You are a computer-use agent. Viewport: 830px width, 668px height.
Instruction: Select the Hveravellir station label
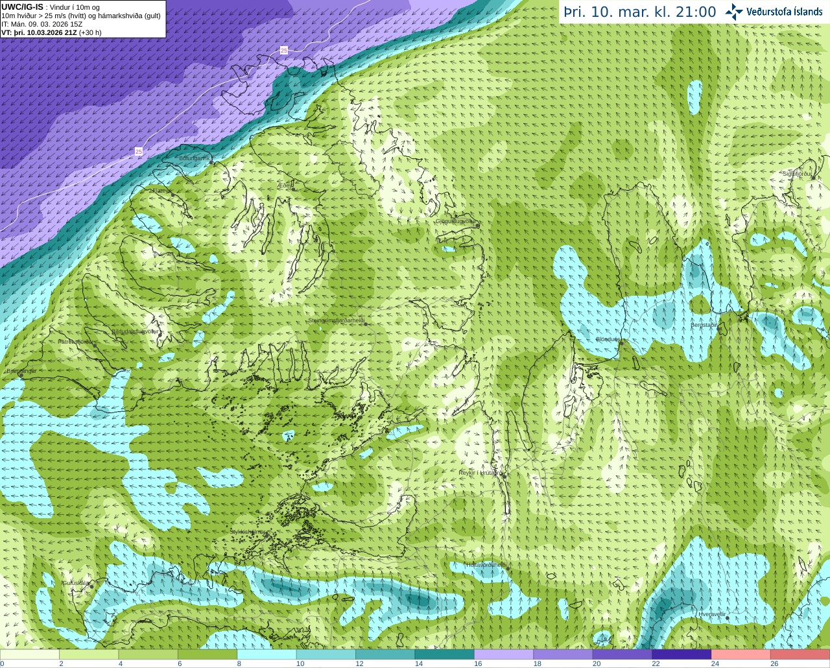click(712, 614)
